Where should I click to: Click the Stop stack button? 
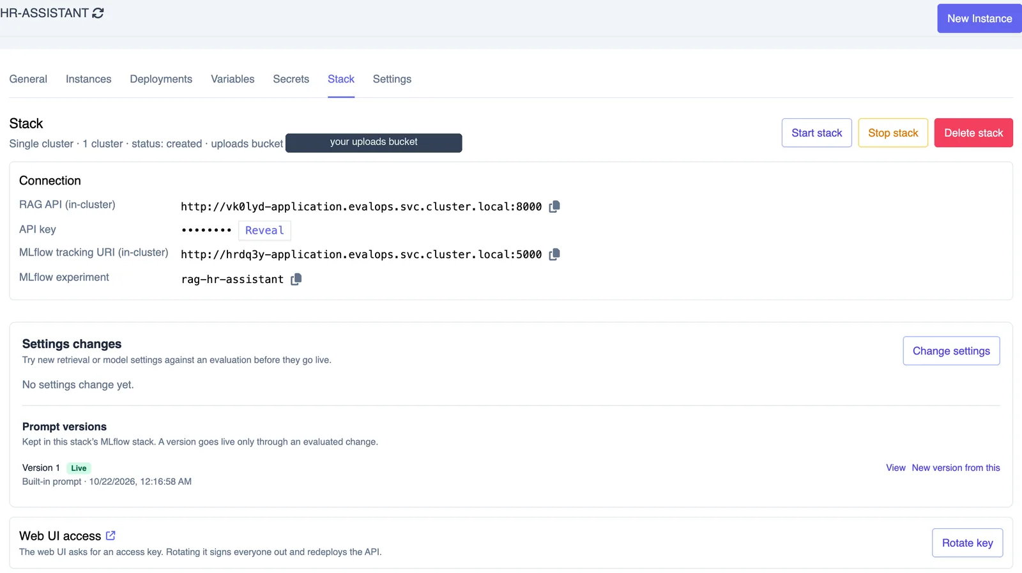point(893,133)
